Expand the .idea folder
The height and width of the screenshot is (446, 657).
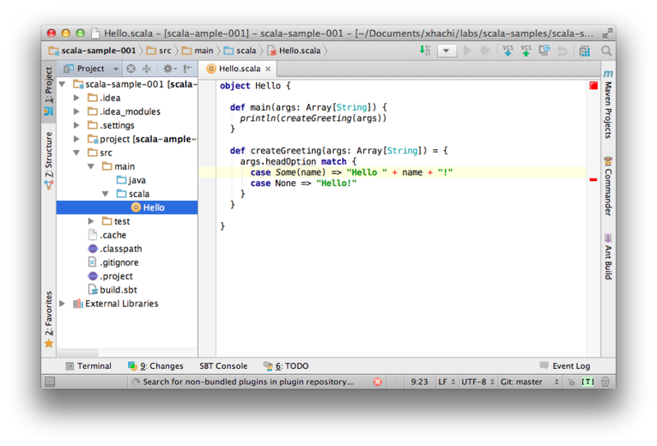(x=76, y=98)
